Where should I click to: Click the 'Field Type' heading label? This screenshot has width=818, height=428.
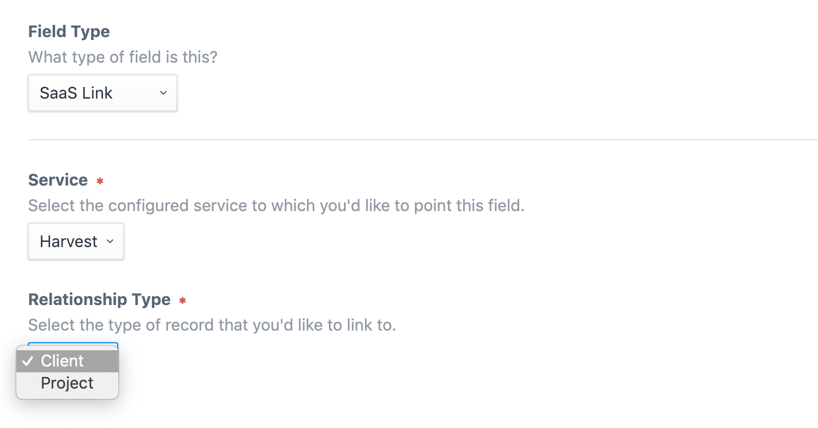tap(69, 31)
